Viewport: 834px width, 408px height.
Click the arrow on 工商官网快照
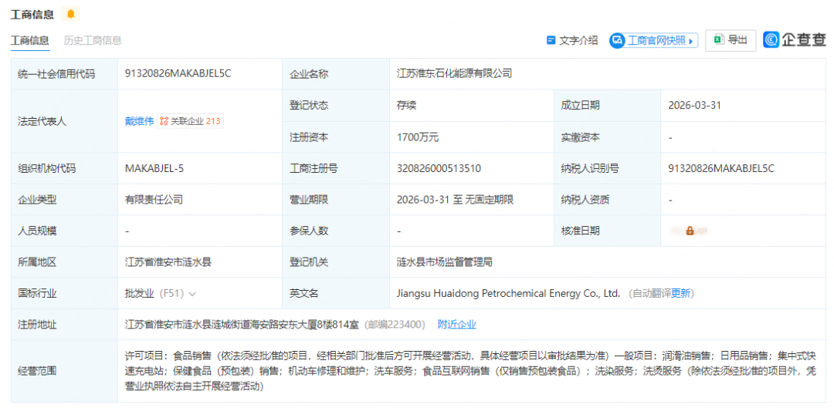[691, 41]
